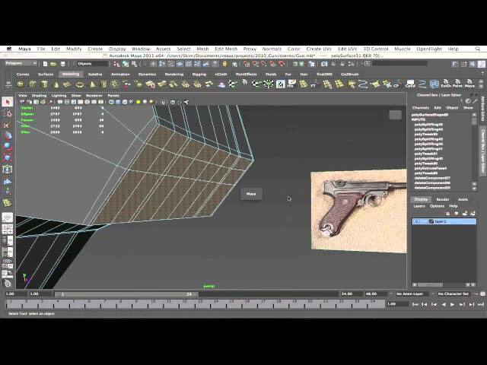Image resolution: width=487 pixels, height=365 pixels.
Task: Switch to the Anim layer tab
Action: click(463, 199)
